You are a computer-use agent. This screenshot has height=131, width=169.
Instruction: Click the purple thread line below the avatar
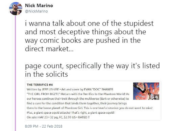(16, 73)
